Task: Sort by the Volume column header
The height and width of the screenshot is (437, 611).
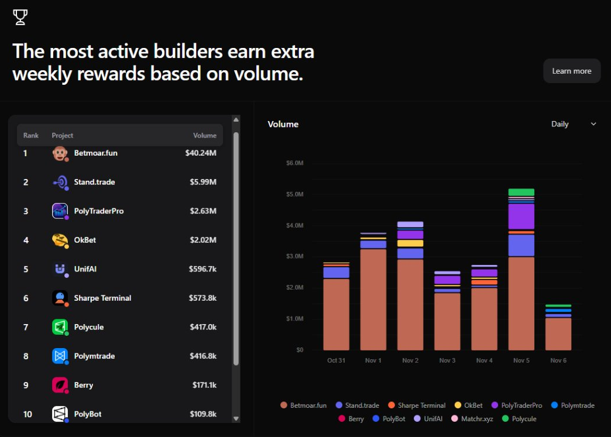Action: [205, 135]
